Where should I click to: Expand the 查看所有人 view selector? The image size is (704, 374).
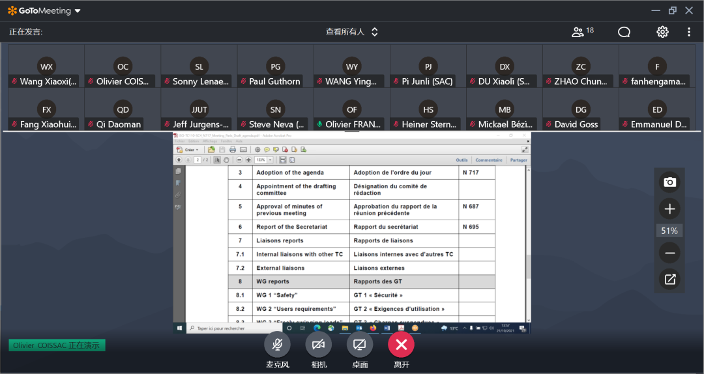click(x=352, y=32)
